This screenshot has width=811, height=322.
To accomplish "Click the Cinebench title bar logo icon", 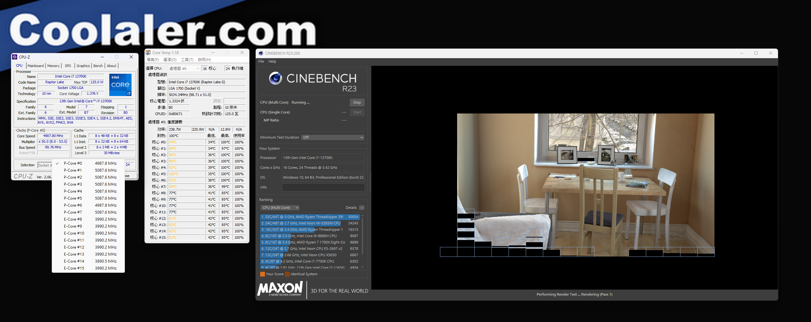I will (261, 53).
